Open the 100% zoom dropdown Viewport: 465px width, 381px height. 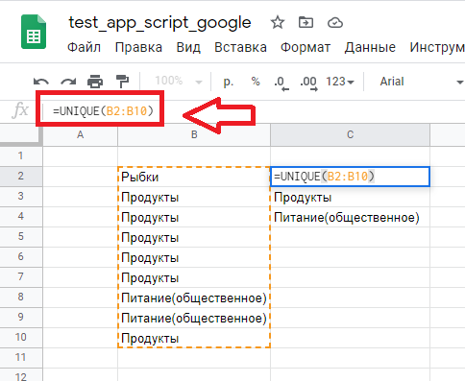click(x=179, y=81)
